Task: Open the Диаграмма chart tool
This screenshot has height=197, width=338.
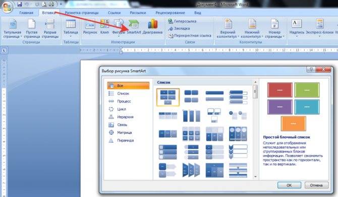Action: click(153, 27)
